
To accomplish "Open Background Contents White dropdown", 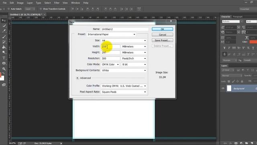I will (124, 70).
